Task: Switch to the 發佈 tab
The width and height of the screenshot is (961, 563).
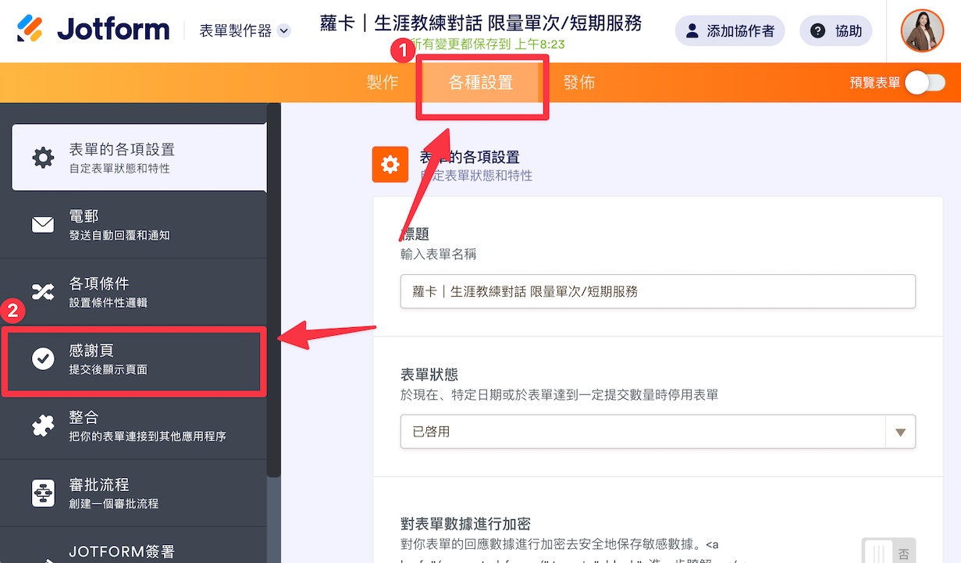Action: tap(579, 83)
